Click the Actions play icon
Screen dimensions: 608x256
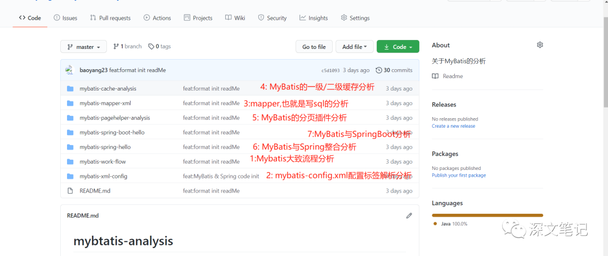pos(146,17)
